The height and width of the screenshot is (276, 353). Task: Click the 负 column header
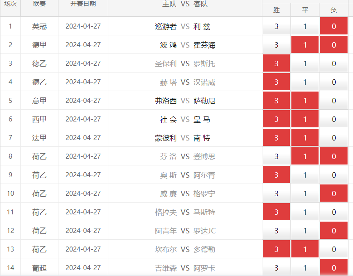tap(334, 10)
